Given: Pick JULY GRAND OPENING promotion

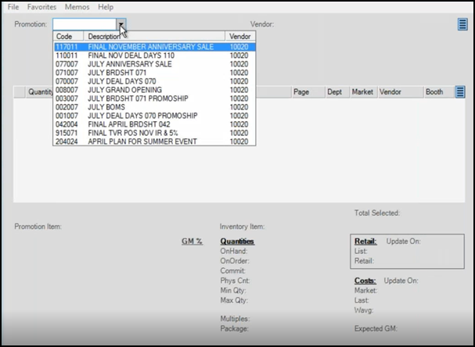Looking at the screenshot, I should [125, 90].
